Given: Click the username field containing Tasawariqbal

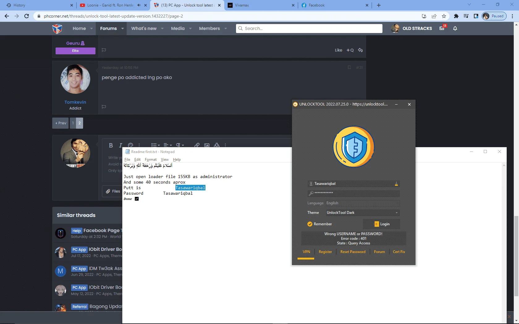Looking at the screenshot, I should pos(354,184).
